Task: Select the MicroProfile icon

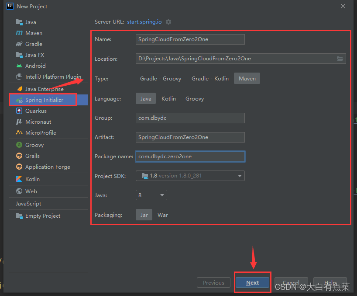Action: pos(19,132)
